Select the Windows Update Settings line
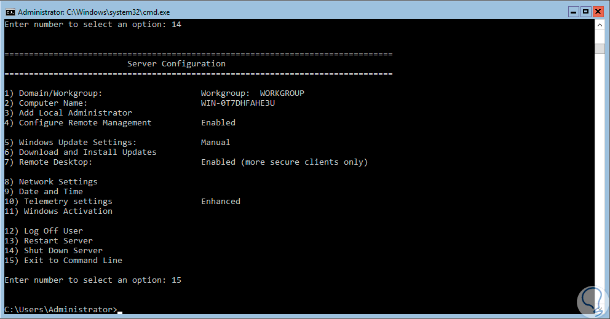Image resolution: width=610 pixels, height=319 pixels. (70, 143)
